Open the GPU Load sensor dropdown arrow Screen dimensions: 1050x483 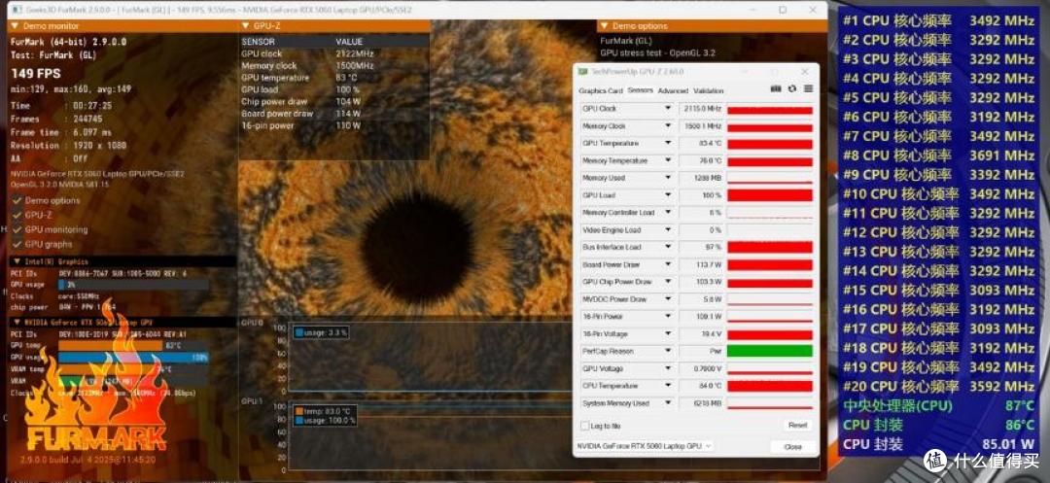click(668, 195)
